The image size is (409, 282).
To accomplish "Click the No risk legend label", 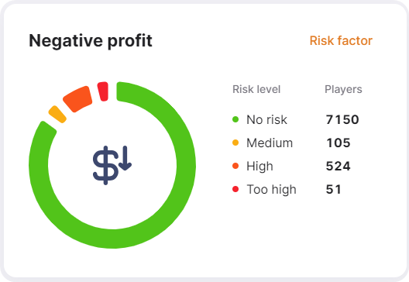I will point(266,120).
